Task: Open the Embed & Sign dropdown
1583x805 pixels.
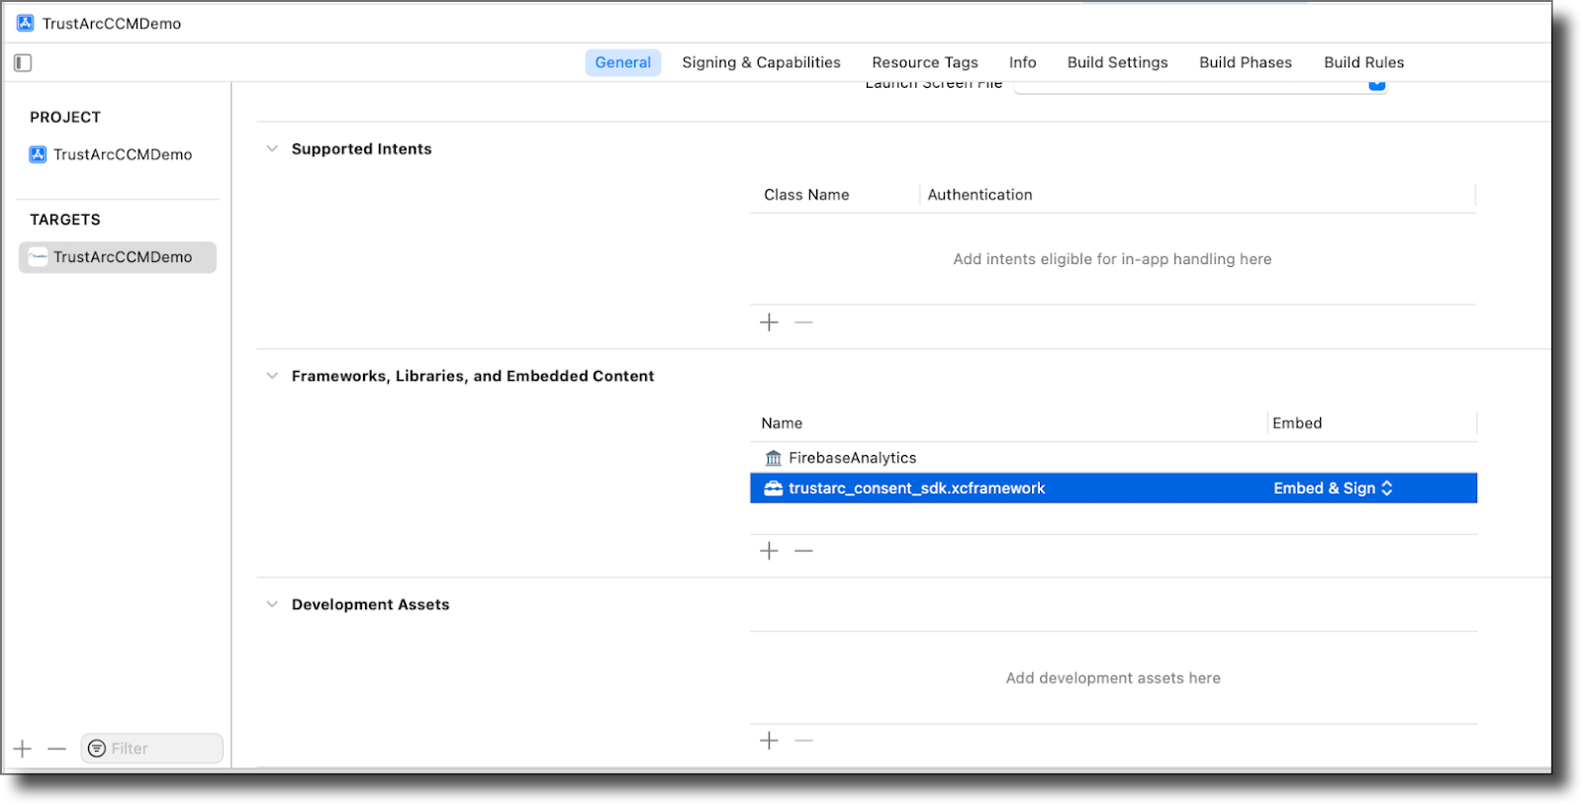Action: point(1333,489)
